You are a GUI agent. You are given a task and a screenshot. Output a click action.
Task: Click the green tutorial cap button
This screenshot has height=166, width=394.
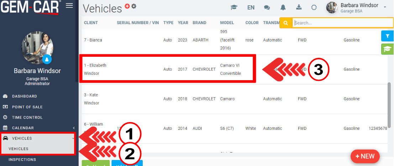click(x=387, y=49)
